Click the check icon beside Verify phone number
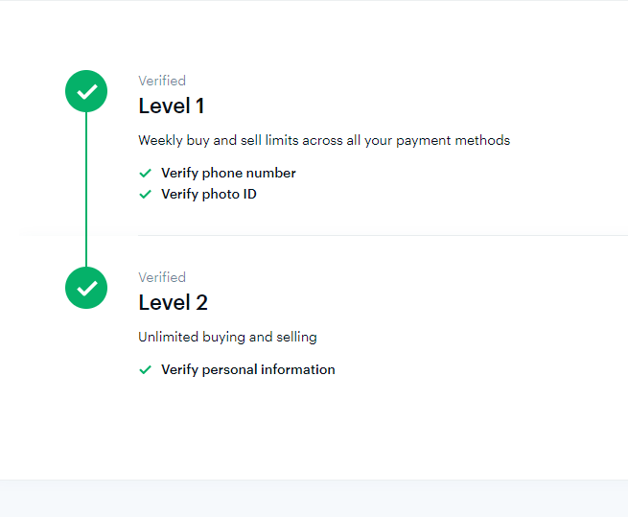 [x=146, y=174]
